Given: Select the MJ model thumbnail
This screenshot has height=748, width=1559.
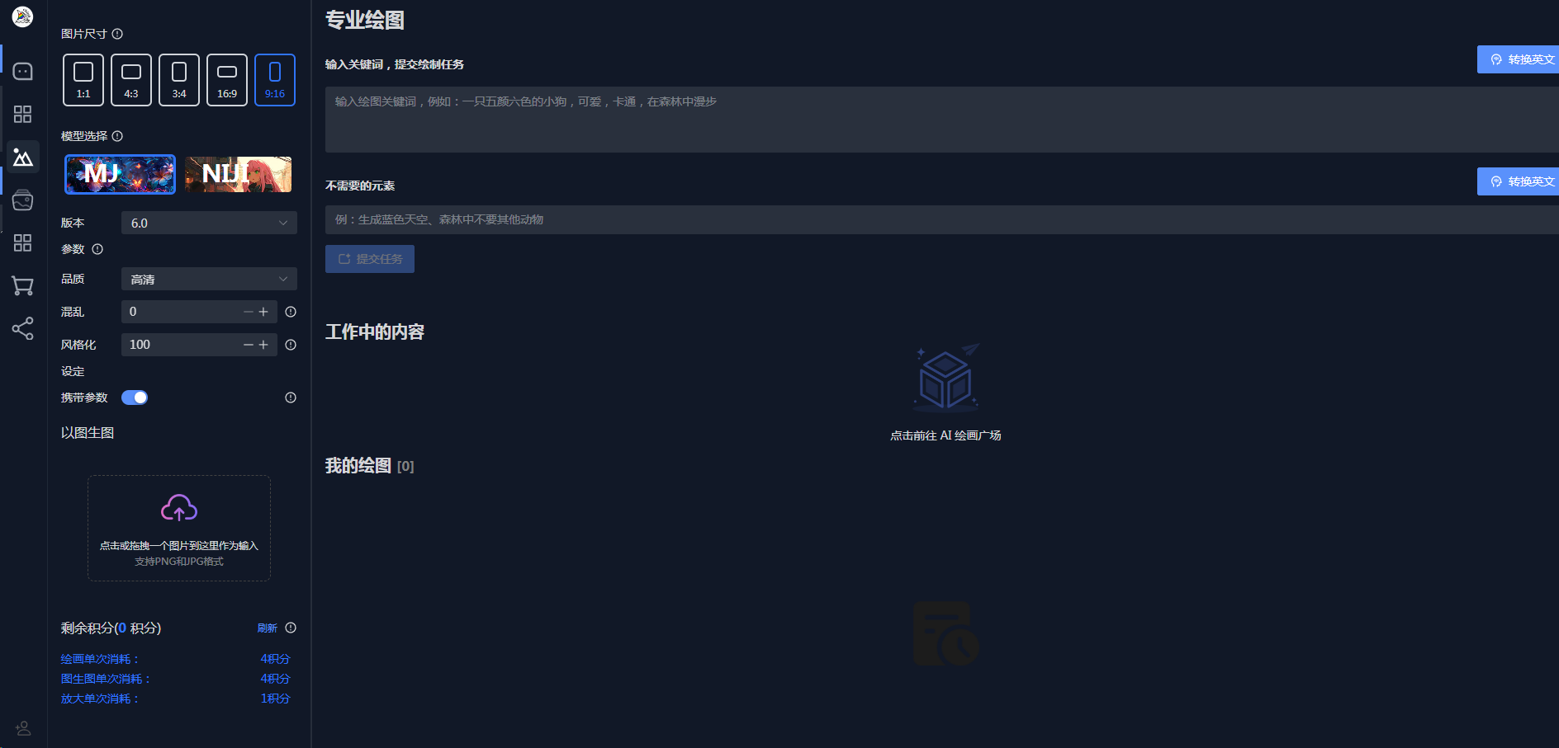Looking at the screenshot, I should 121,174.
